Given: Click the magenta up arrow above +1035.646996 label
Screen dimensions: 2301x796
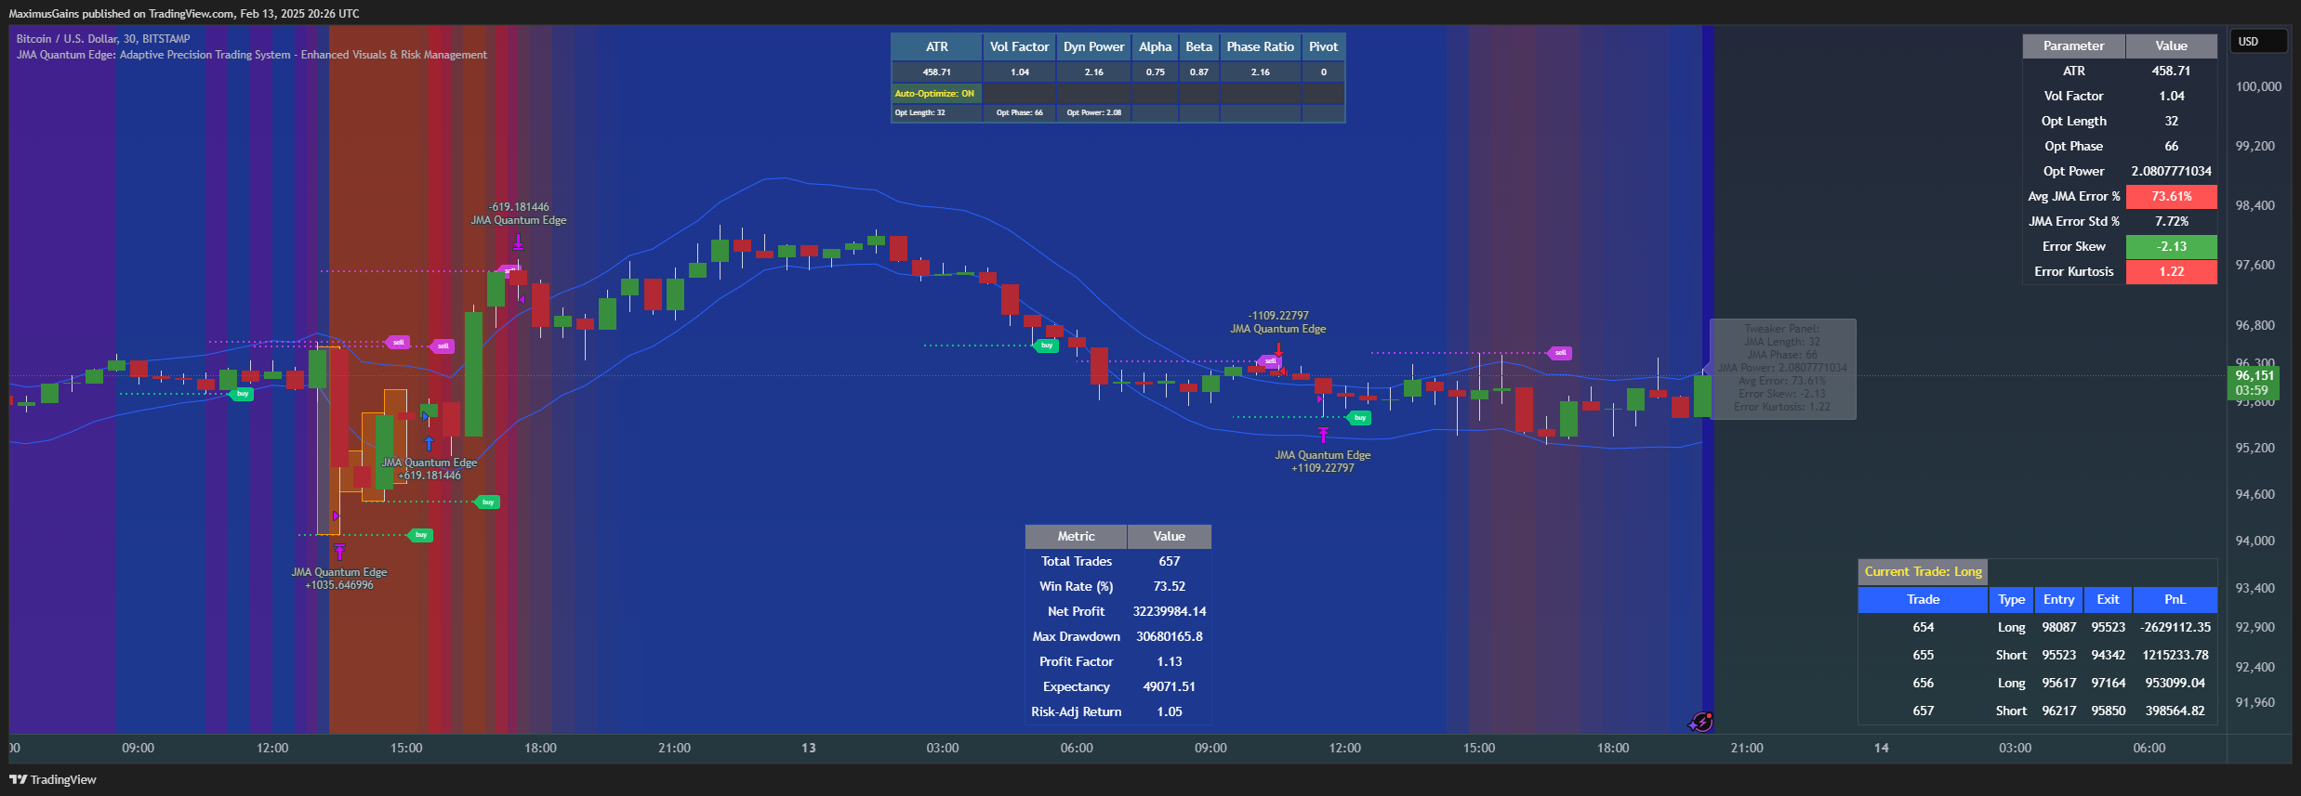Looking at the screenshot, I should [339, 552].
